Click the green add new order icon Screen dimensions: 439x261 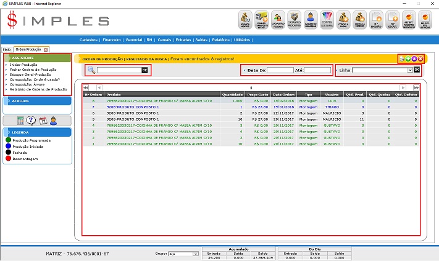point(408,58)
